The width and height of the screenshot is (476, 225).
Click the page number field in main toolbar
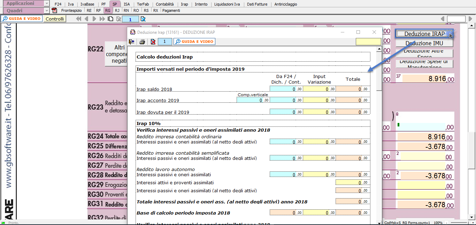130,19
